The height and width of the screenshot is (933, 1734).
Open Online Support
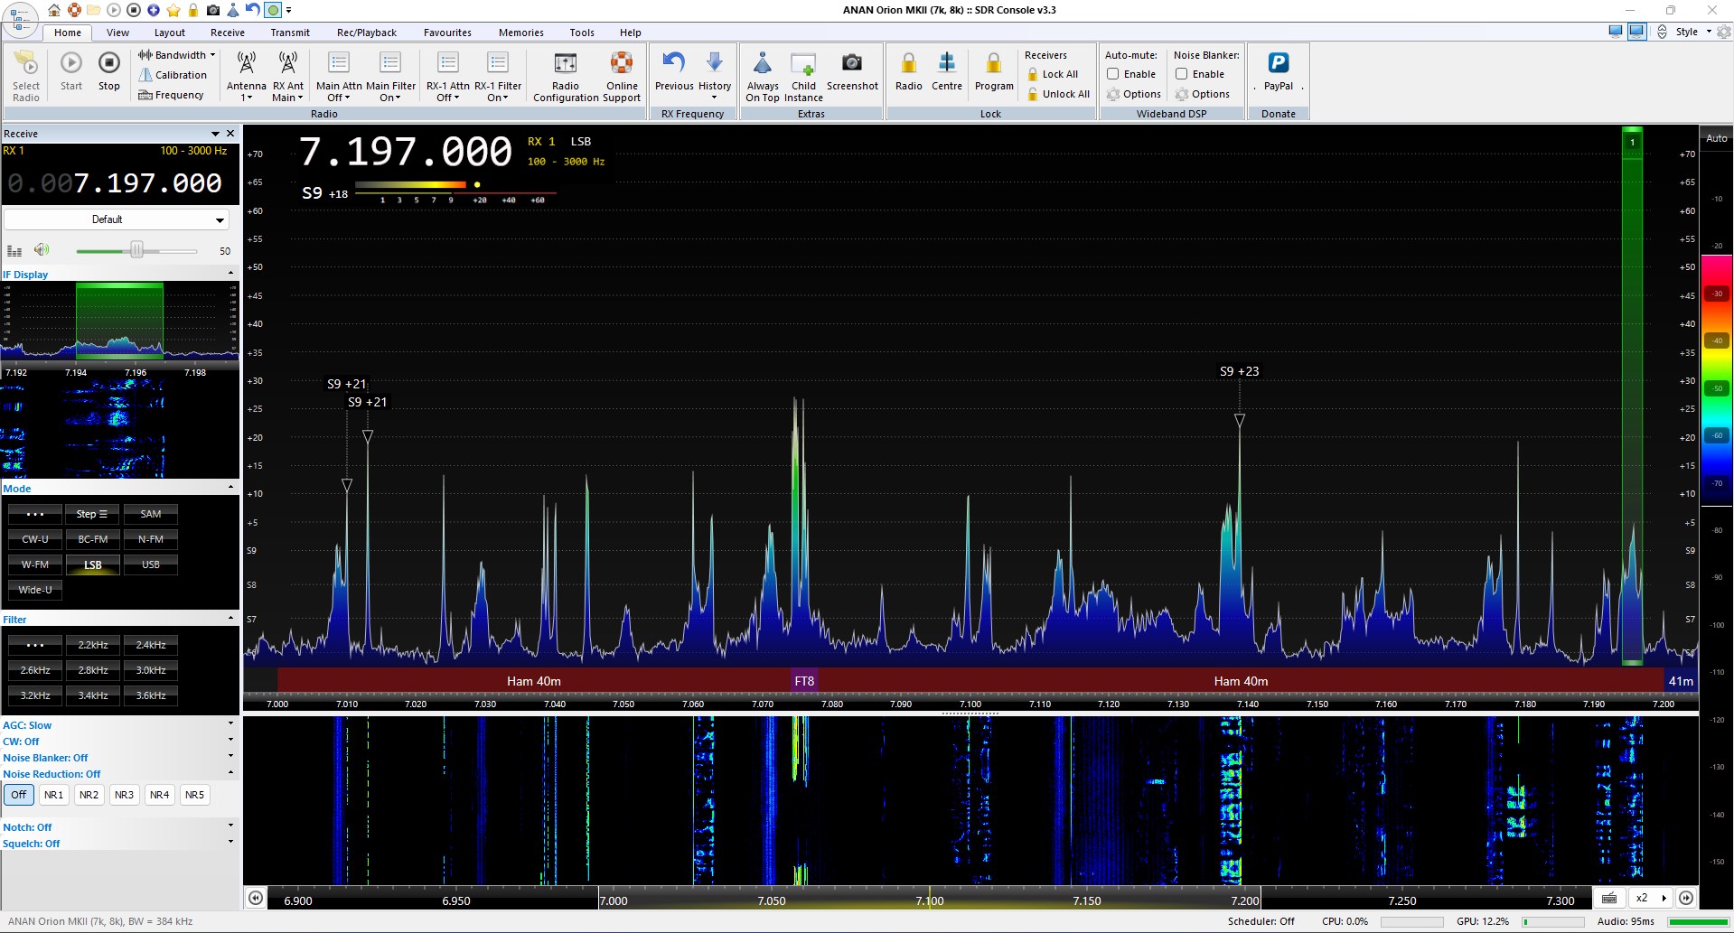622,76
